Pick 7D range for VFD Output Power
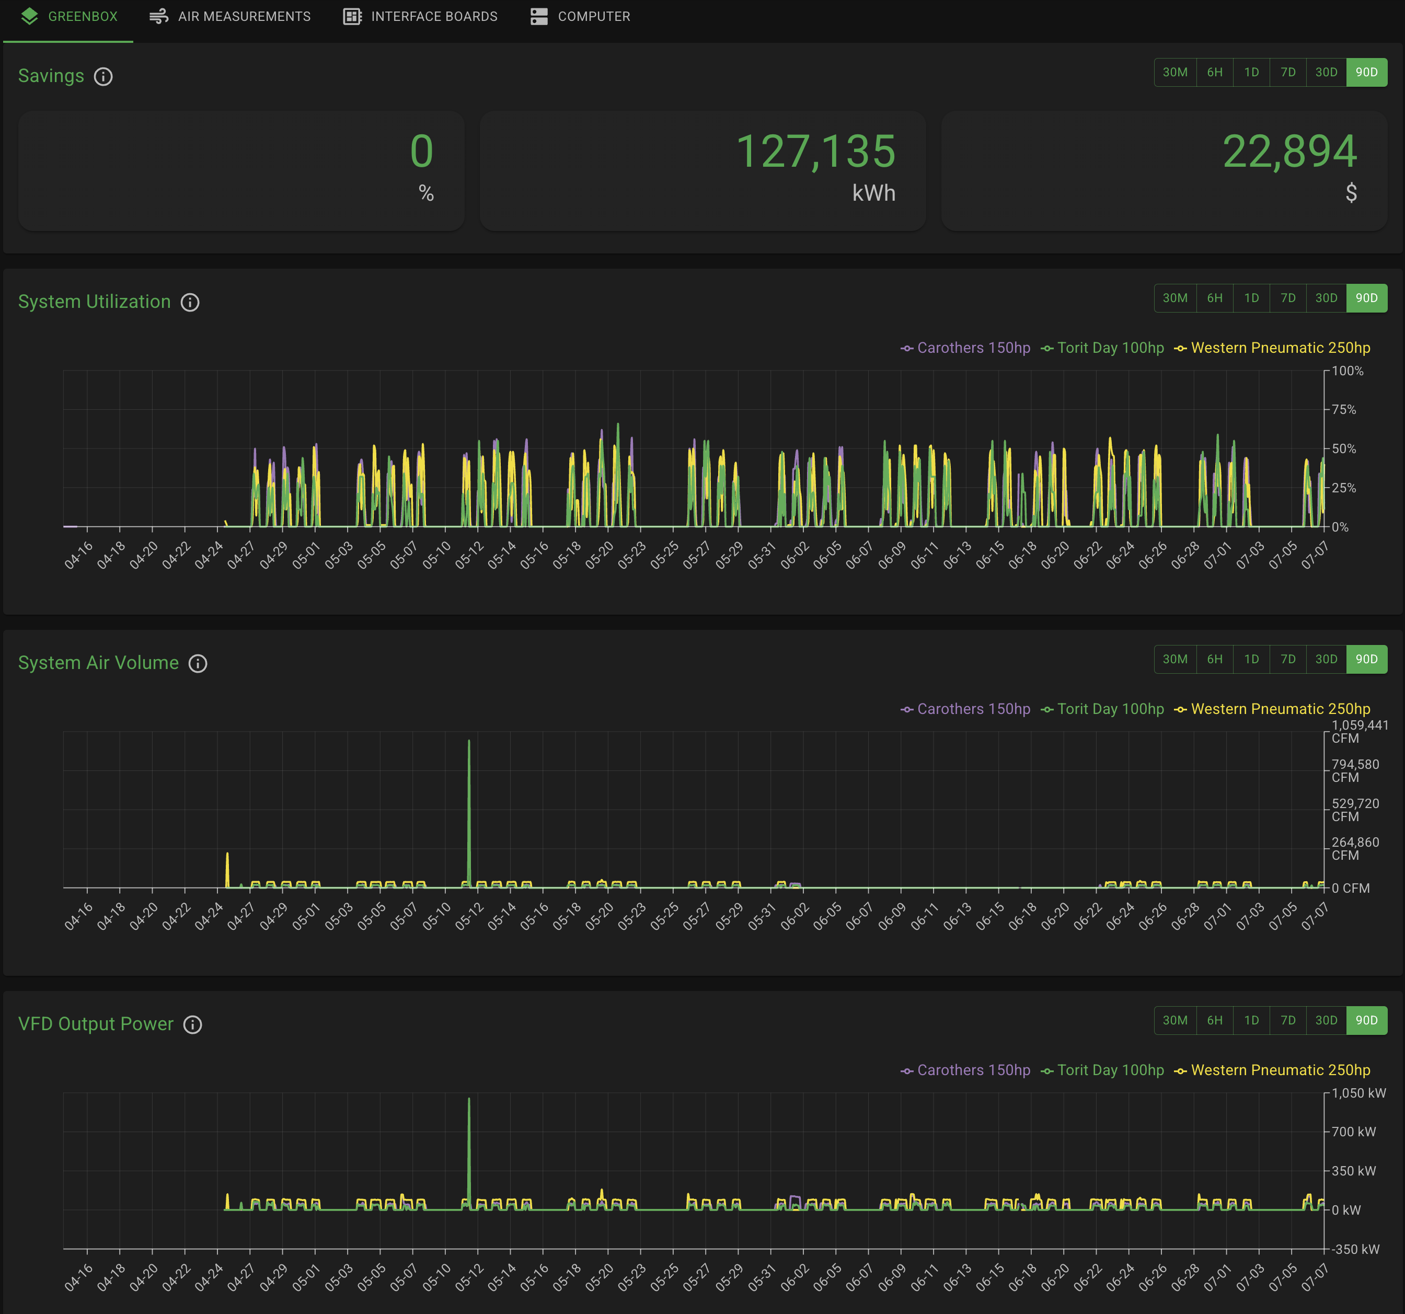The height and width of the screenshot is (1314, 1405). click(x=1288, y=1021)
